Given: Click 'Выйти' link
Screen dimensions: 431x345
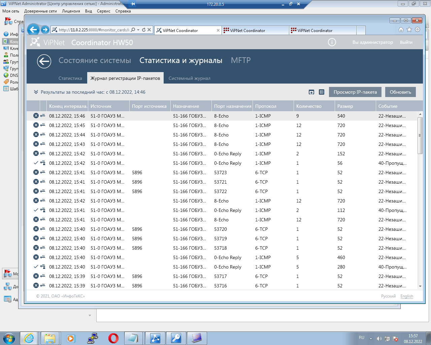Looking at the screenshot, I should tap(406, 42).
